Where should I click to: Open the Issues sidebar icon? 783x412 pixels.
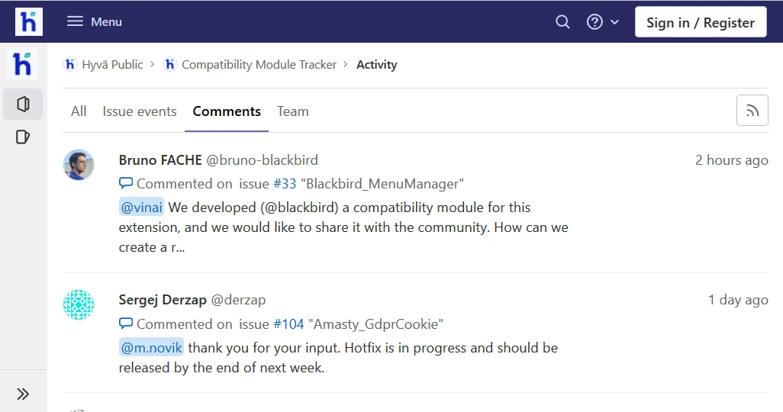tap(23, 137)
